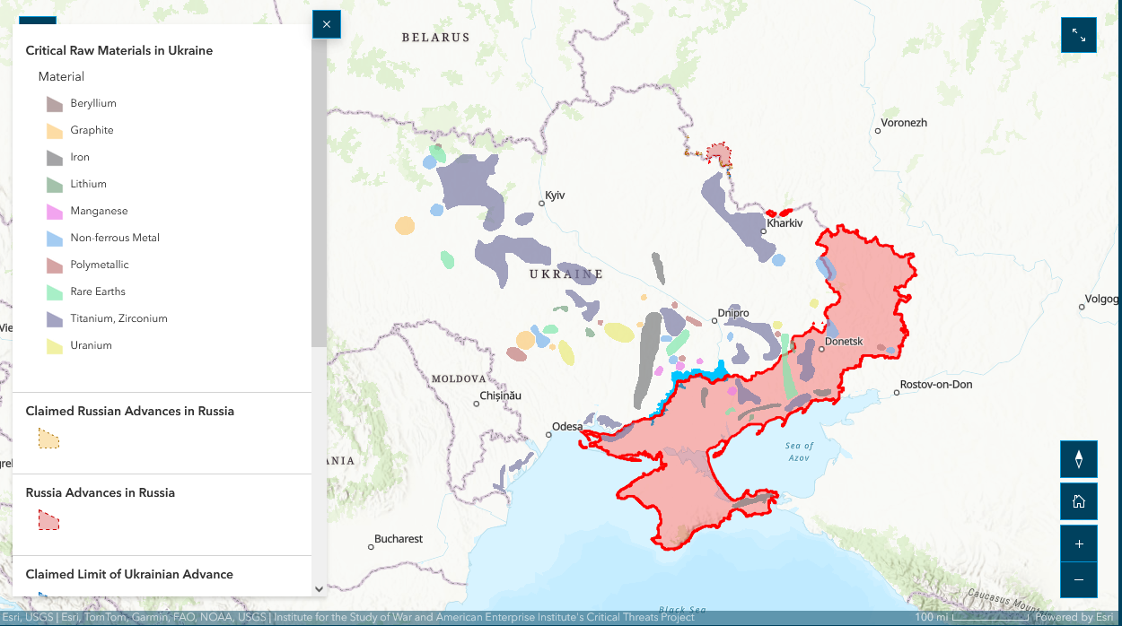Screen dimensions: 1122x626
Task: Click the 'Claimed Limit of Ukrainian Advance' heading
Action: (x=129, y=575)
